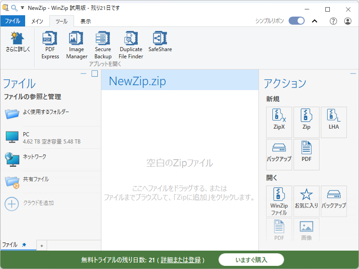Create a new ZipX archive
The width and height of the screenshot is (359, 269).
pyautogui.click(x=279, y=122)
